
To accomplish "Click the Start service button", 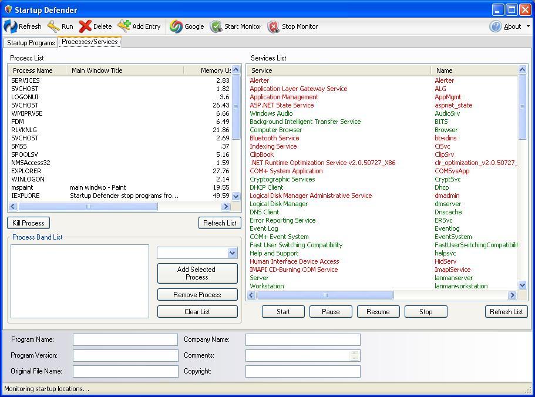I will pos(283,312).
